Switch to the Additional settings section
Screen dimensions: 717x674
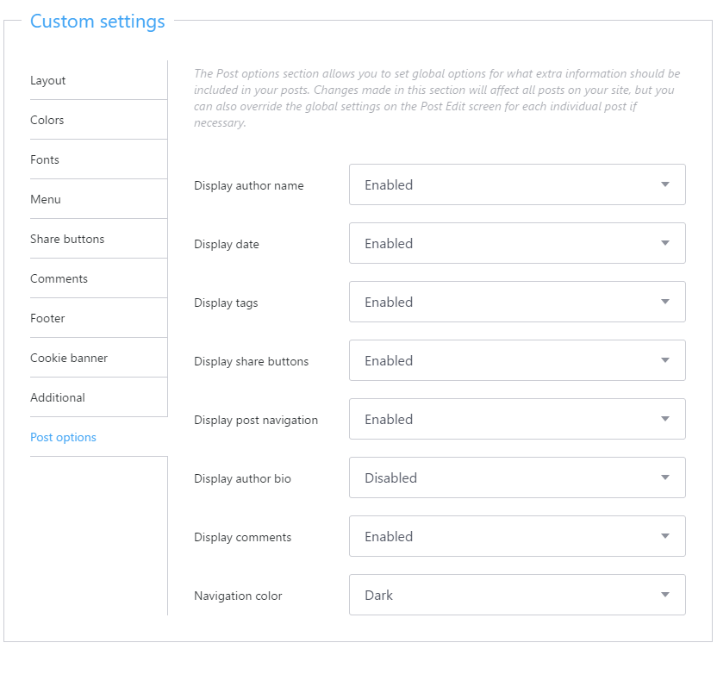pos(58,397)
